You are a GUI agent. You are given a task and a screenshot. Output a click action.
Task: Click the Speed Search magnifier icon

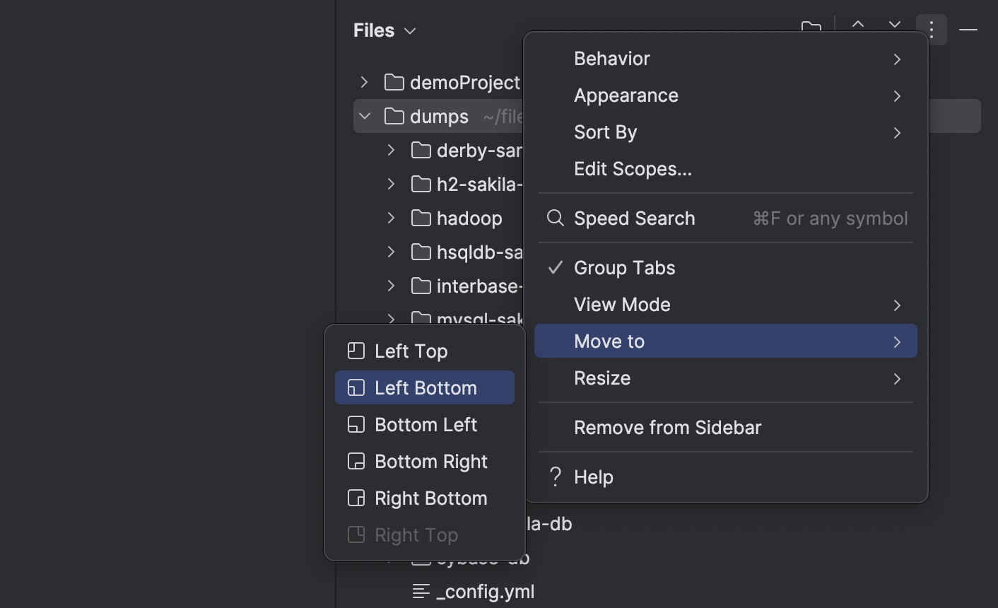pyautogui.click(x=555, y=218)
